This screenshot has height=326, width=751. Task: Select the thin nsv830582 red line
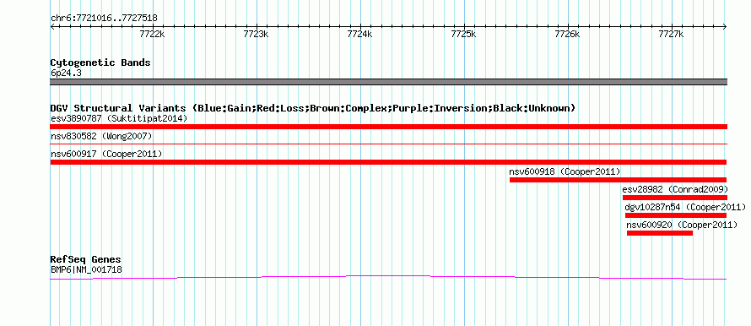pyautogui.click(x=389, y=144)
